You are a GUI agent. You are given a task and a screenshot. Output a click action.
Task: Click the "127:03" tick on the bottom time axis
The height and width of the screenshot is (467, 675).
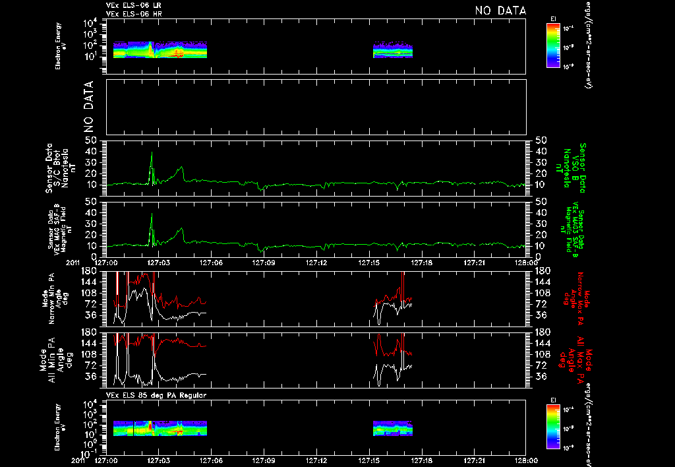(158, 460)
